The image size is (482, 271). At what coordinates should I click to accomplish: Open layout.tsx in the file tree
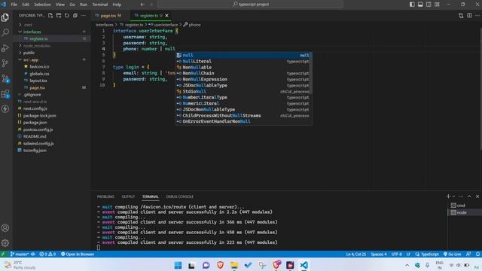[52, 81]
